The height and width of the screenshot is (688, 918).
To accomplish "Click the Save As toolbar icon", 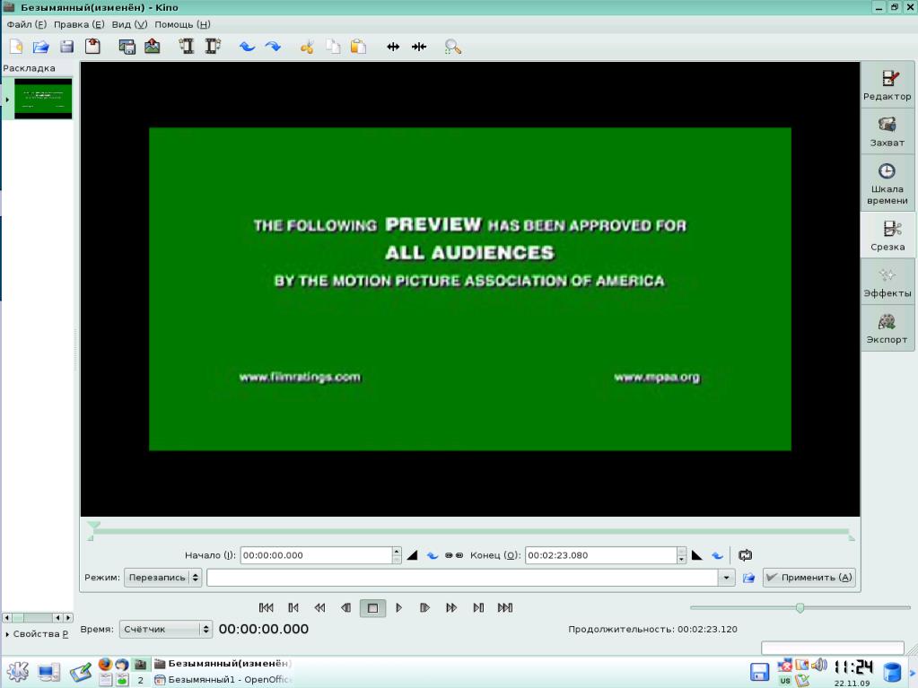I will coord(92,47).
